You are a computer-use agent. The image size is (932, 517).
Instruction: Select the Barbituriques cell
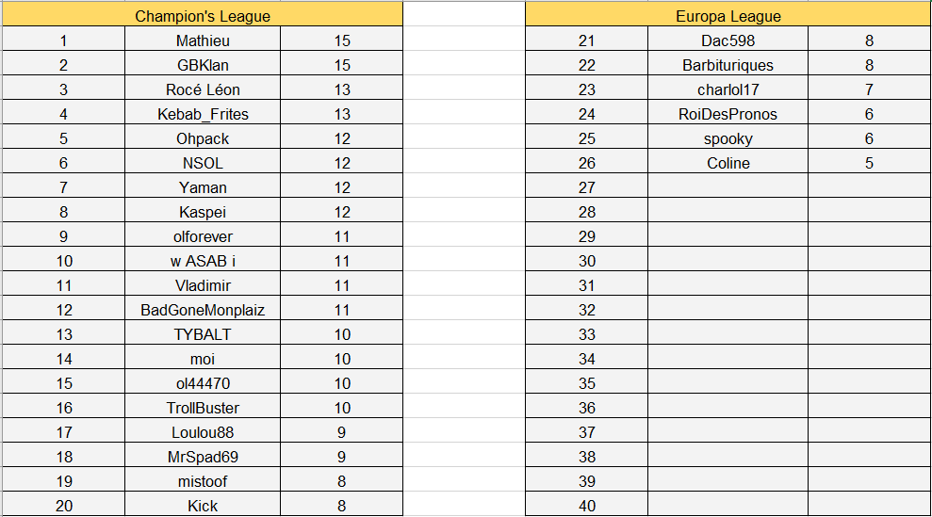pyautogui.click(x=728, y=65)
